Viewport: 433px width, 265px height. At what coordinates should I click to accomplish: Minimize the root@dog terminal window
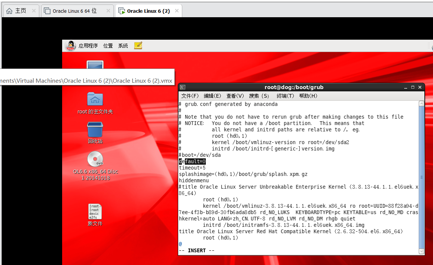(405, 87)
